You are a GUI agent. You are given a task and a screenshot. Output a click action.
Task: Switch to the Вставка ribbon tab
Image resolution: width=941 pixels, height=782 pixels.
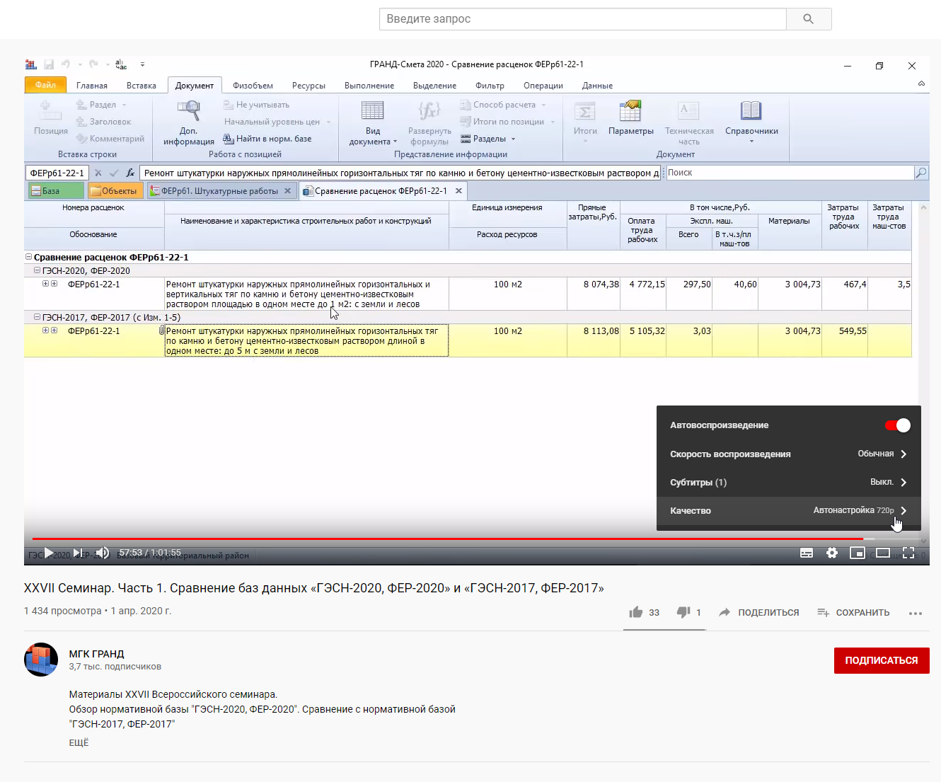142,86
